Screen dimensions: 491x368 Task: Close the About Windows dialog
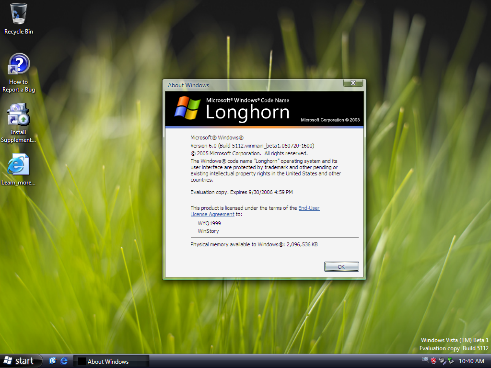[353, 83]
